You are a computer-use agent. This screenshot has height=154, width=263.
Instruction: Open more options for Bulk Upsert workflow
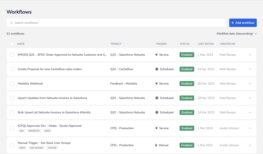250,113
